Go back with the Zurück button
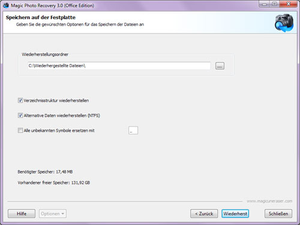This screenshot has height=225, width=300. (x=204, y=214)
